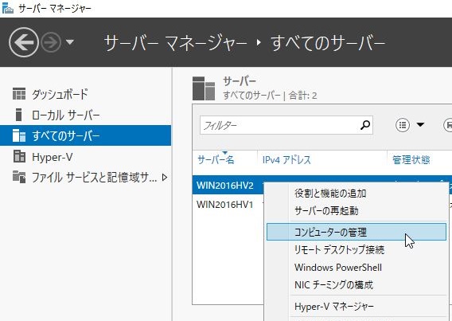Open dropdown arrow next to list options icon
This screenshot has width=452, height=321.
tap(420, 124)
